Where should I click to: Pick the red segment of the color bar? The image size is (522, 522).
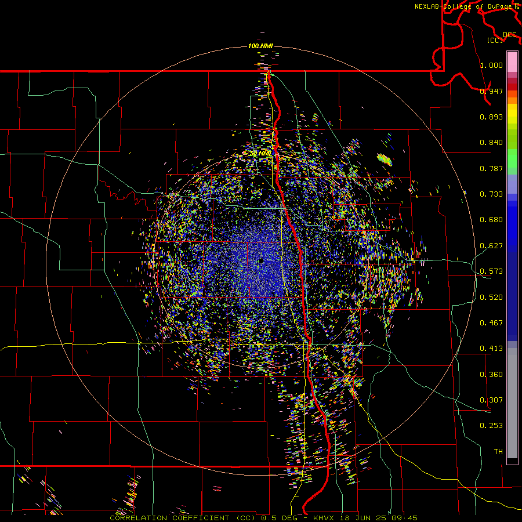click(512, 87)
